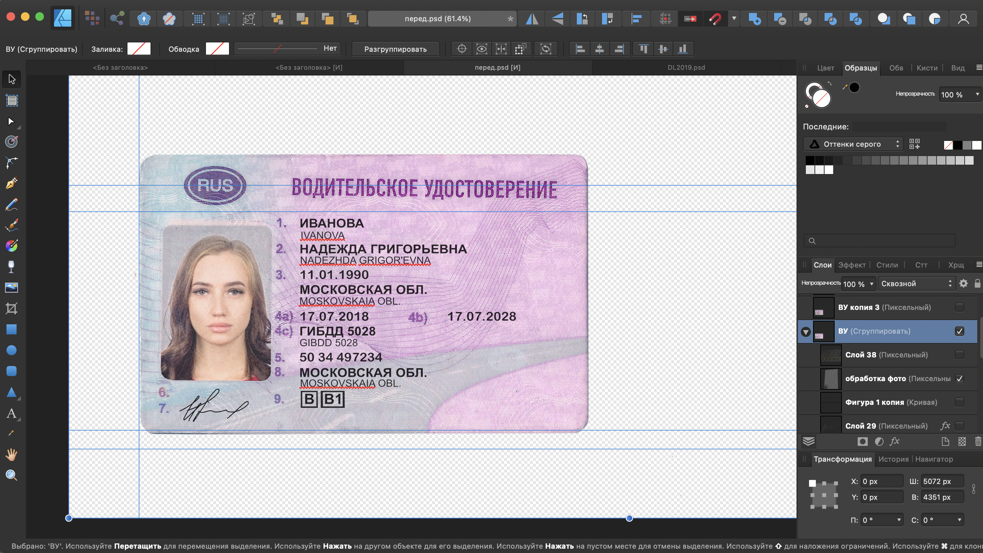
Task: Hide the обработка фото layer
Action: (959, 379)
